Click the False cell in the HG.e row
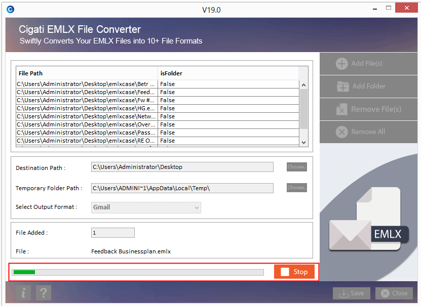The height and width of the screenshot is (306, 421). (x=228, y=108)
